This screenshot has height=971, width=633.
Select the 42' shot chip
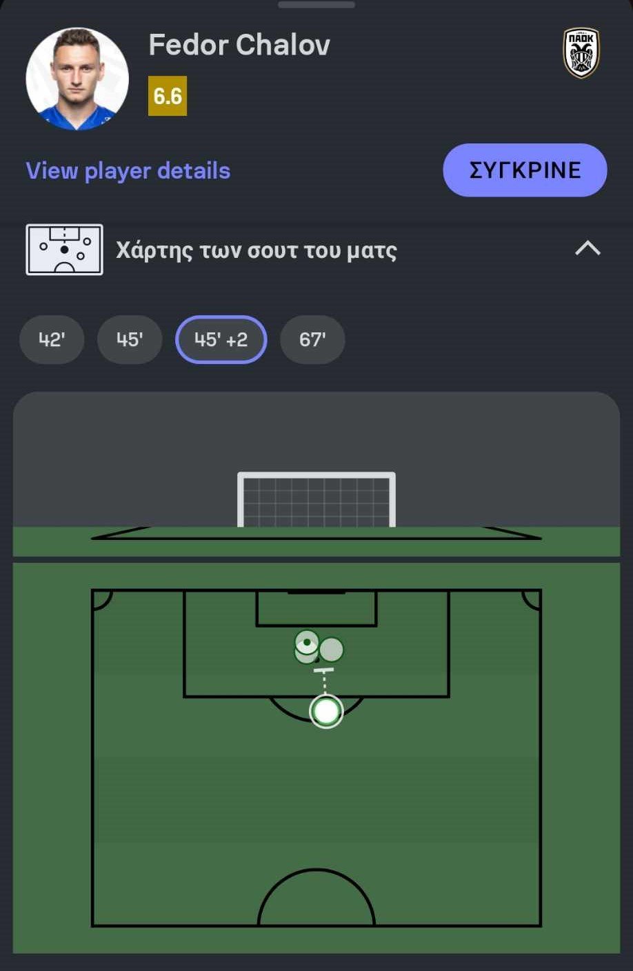[52, 339]
